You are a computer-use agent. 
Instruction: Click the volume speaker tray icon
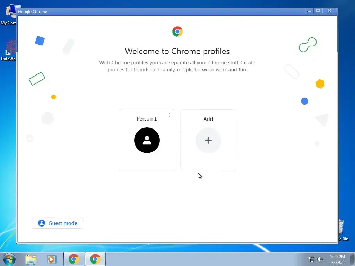coord(320,259)
